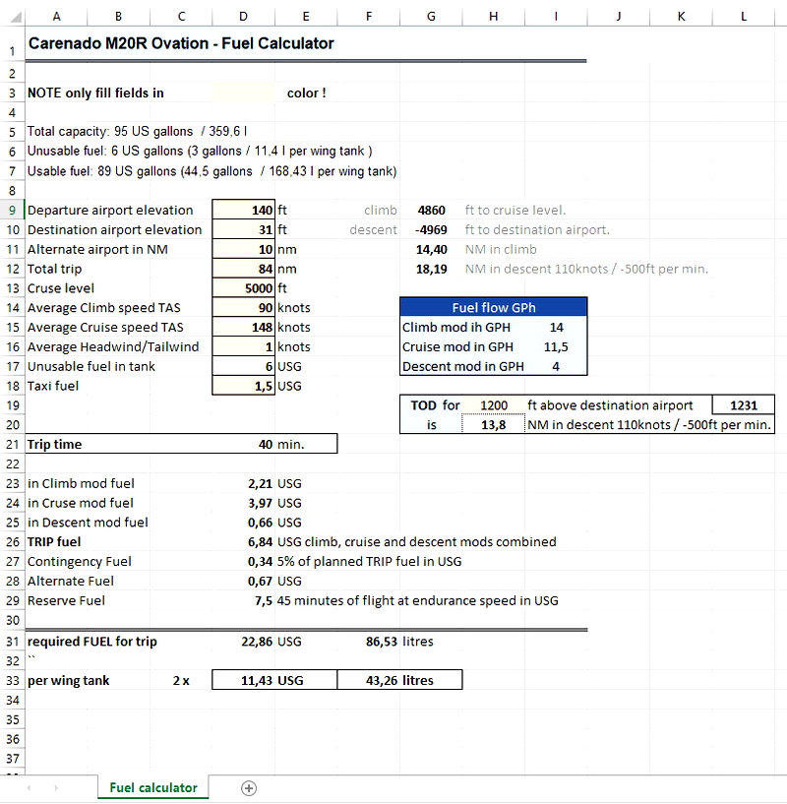Screen dimensions: 787x804
Task: Select all cells using the corner triangle
Action: coord(13,16)
